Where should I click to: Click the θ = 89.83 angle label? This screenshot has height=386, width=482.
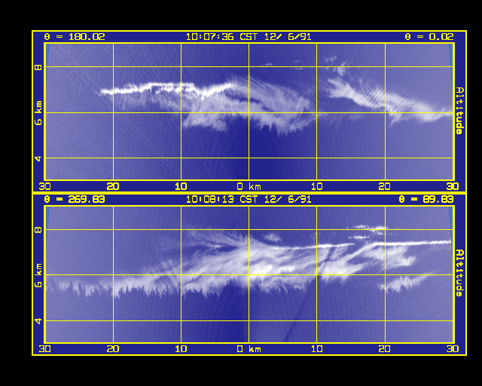coord(426,200)
